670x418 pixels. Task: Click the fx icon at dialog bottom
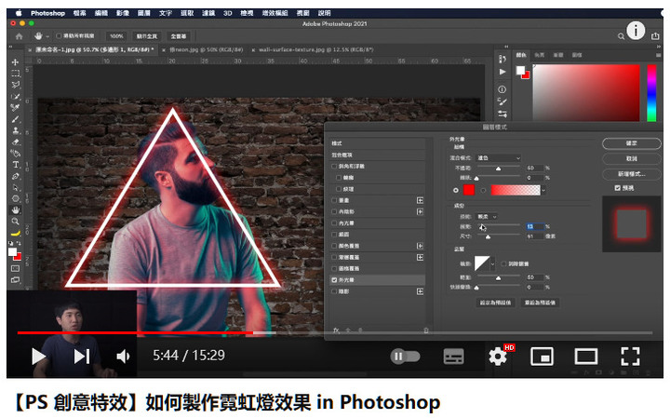[x=336, y=330]
